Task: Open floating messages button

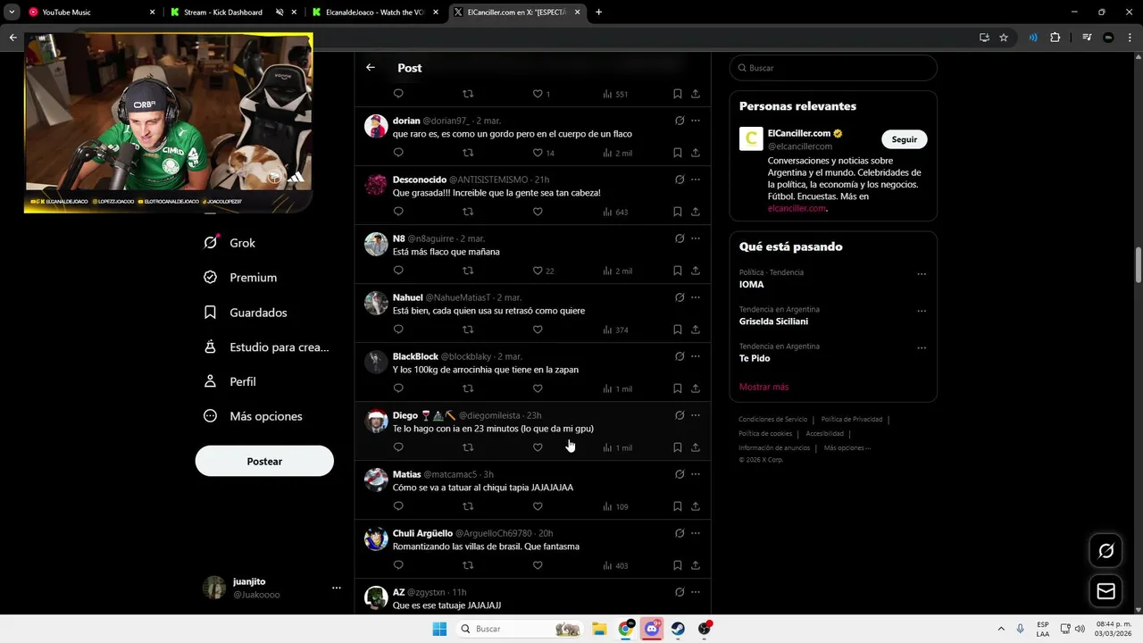Action: tap(1105, 591)
